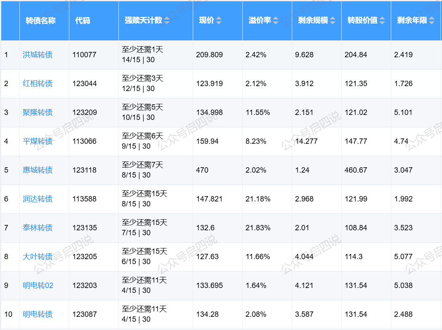Open the 红相转债 link

point(38,84)
